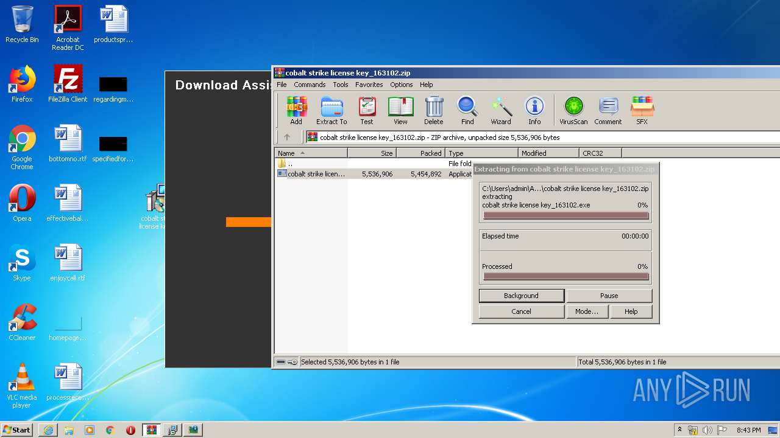
Task: Sort by the Packed column header
Action: tap(421, 153)
